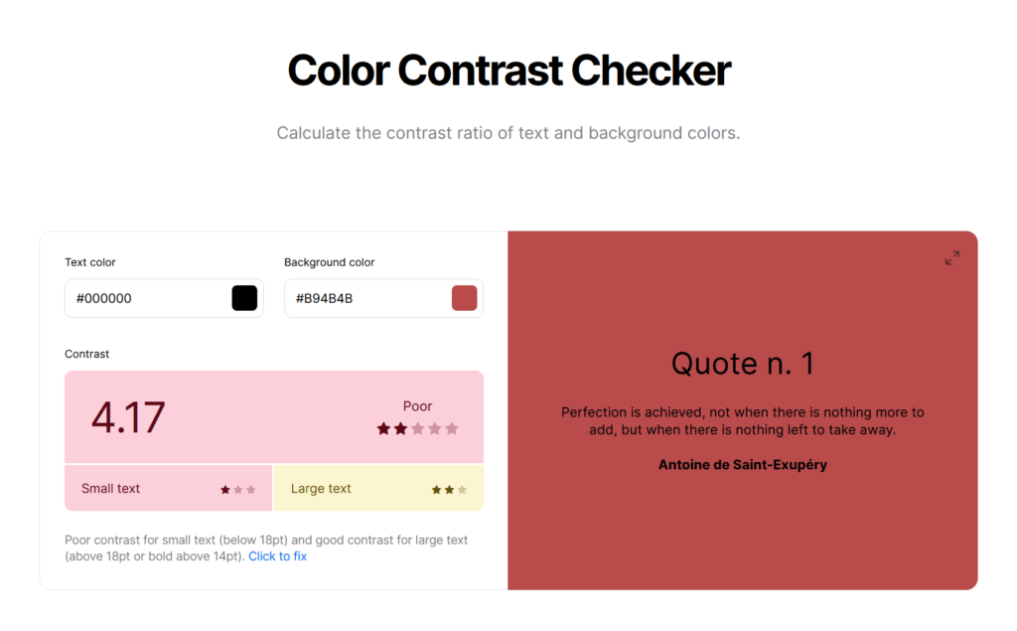Image resolution: width=1017 pixels, height=631 pixels.
Task: Click the Color Contrast Checker page title
Action: click(x=508, y=71)
